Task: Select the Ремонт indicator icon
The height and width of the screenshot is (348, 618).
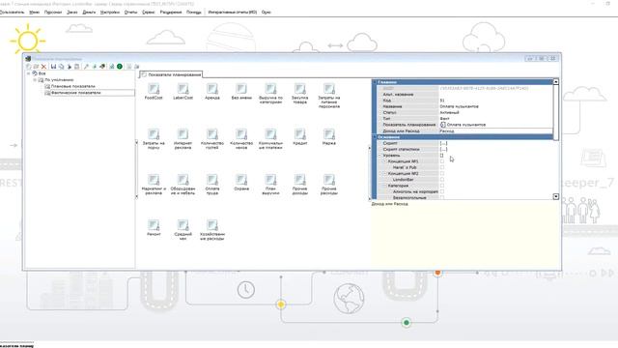Action: (x=154, y=225)
